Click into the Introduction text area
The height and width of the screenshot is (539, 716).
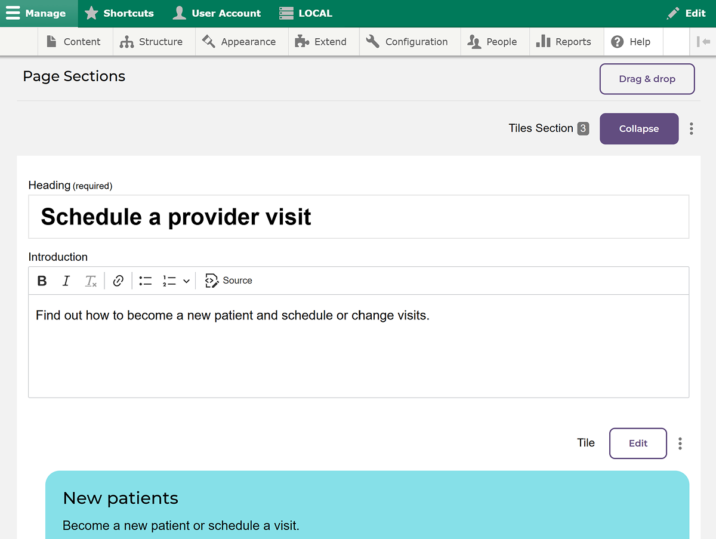click(x=359, y=346)
